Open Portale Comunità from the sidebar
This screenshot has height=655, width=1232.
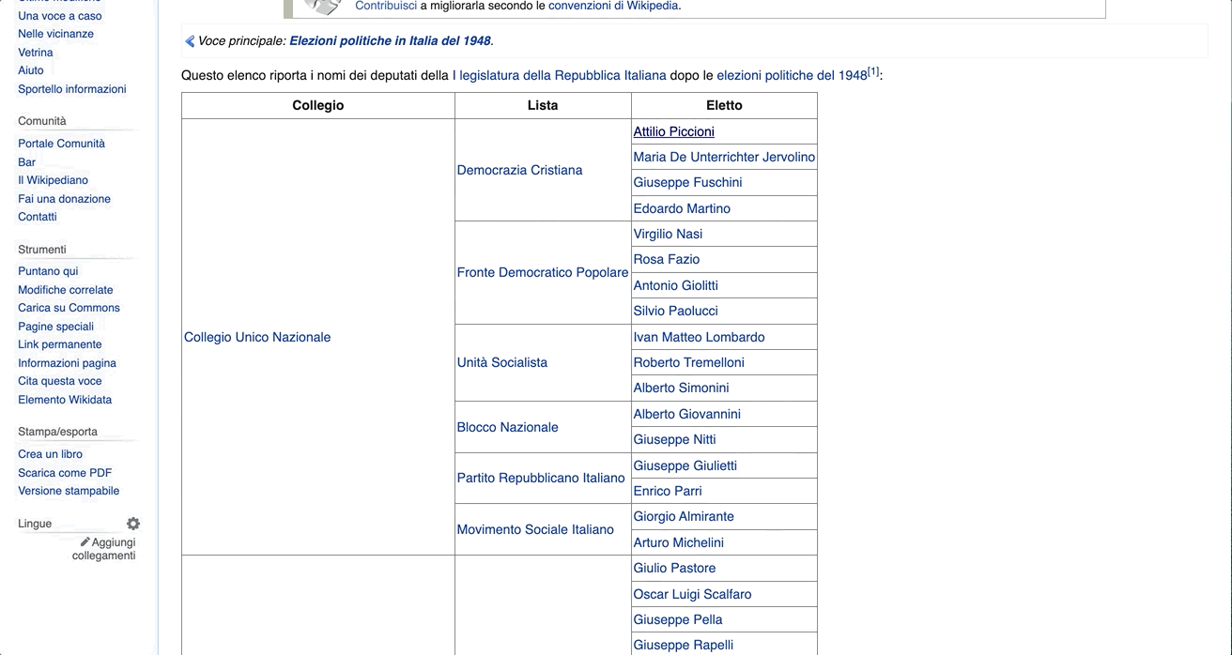tap(61, 144)
